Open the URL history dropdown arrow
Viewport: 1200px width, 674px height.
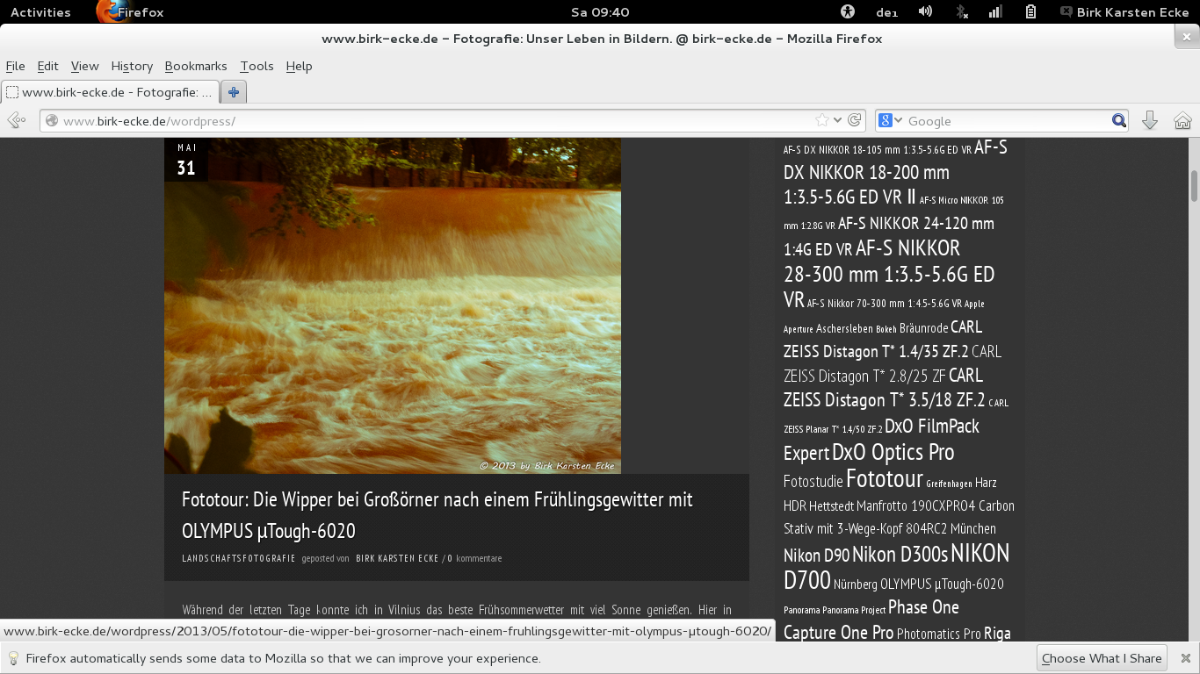click(837, 121)
